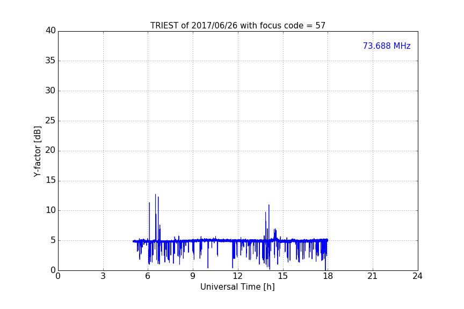Click the x-axis tick label "9"

193,276
